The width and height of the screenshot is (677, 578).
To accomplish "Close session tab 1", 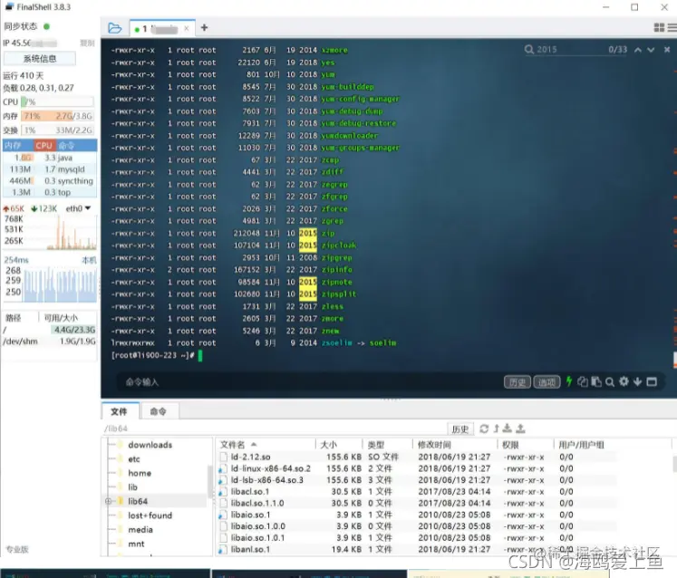I will (x=186, y=28).
